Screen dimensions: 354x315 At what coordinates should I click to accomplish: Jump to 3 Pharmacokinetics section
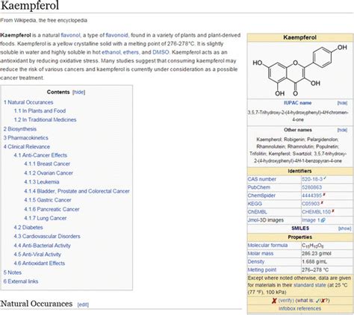pos(26,138)
